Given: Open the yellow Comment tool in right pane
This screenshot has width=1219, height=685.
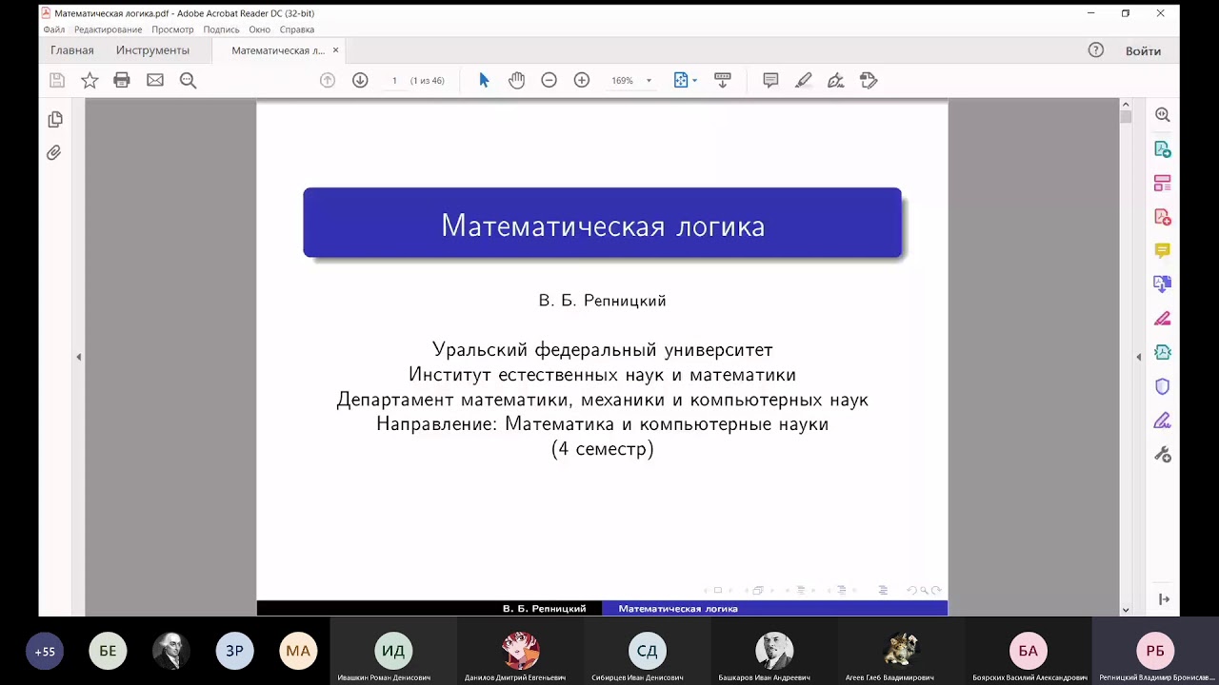Looking at the screenshot, I should pyautogui.click(x=1163, y=251).
